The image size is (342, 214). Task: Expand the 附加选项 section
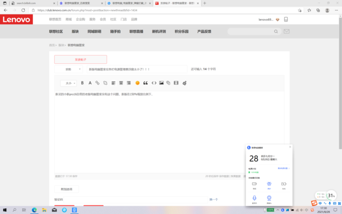(66, 189)
